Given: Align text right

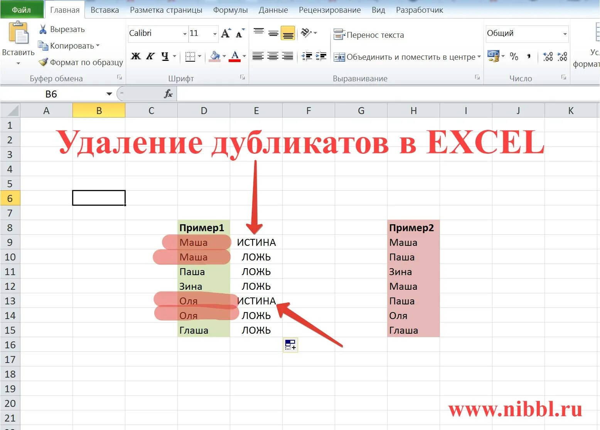Looking at the screenshot, I should pyautogui.click(x=287, y=56).
